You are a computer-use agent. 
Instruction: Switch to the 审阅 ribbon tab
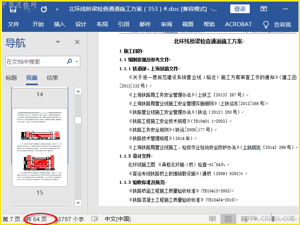(166, 24)
